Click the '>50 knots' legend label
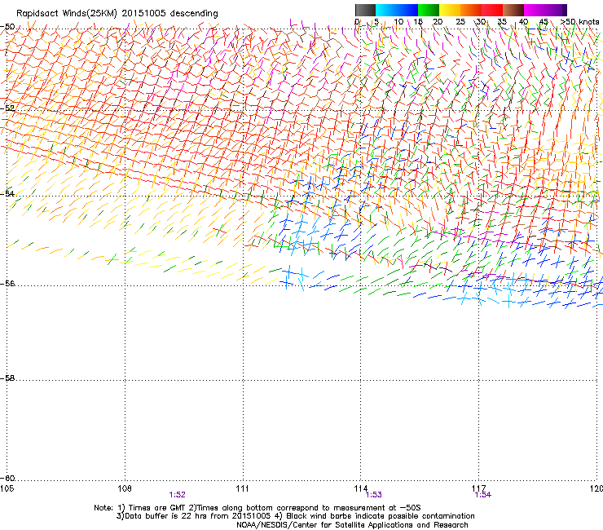The height and width of the screenshot is (530, 603). point(579,22)
